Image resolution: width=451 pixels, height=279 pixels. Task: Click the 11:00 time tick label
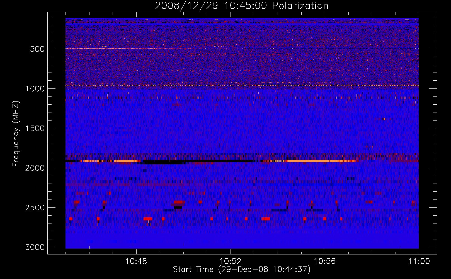click(x=419, y=261)
